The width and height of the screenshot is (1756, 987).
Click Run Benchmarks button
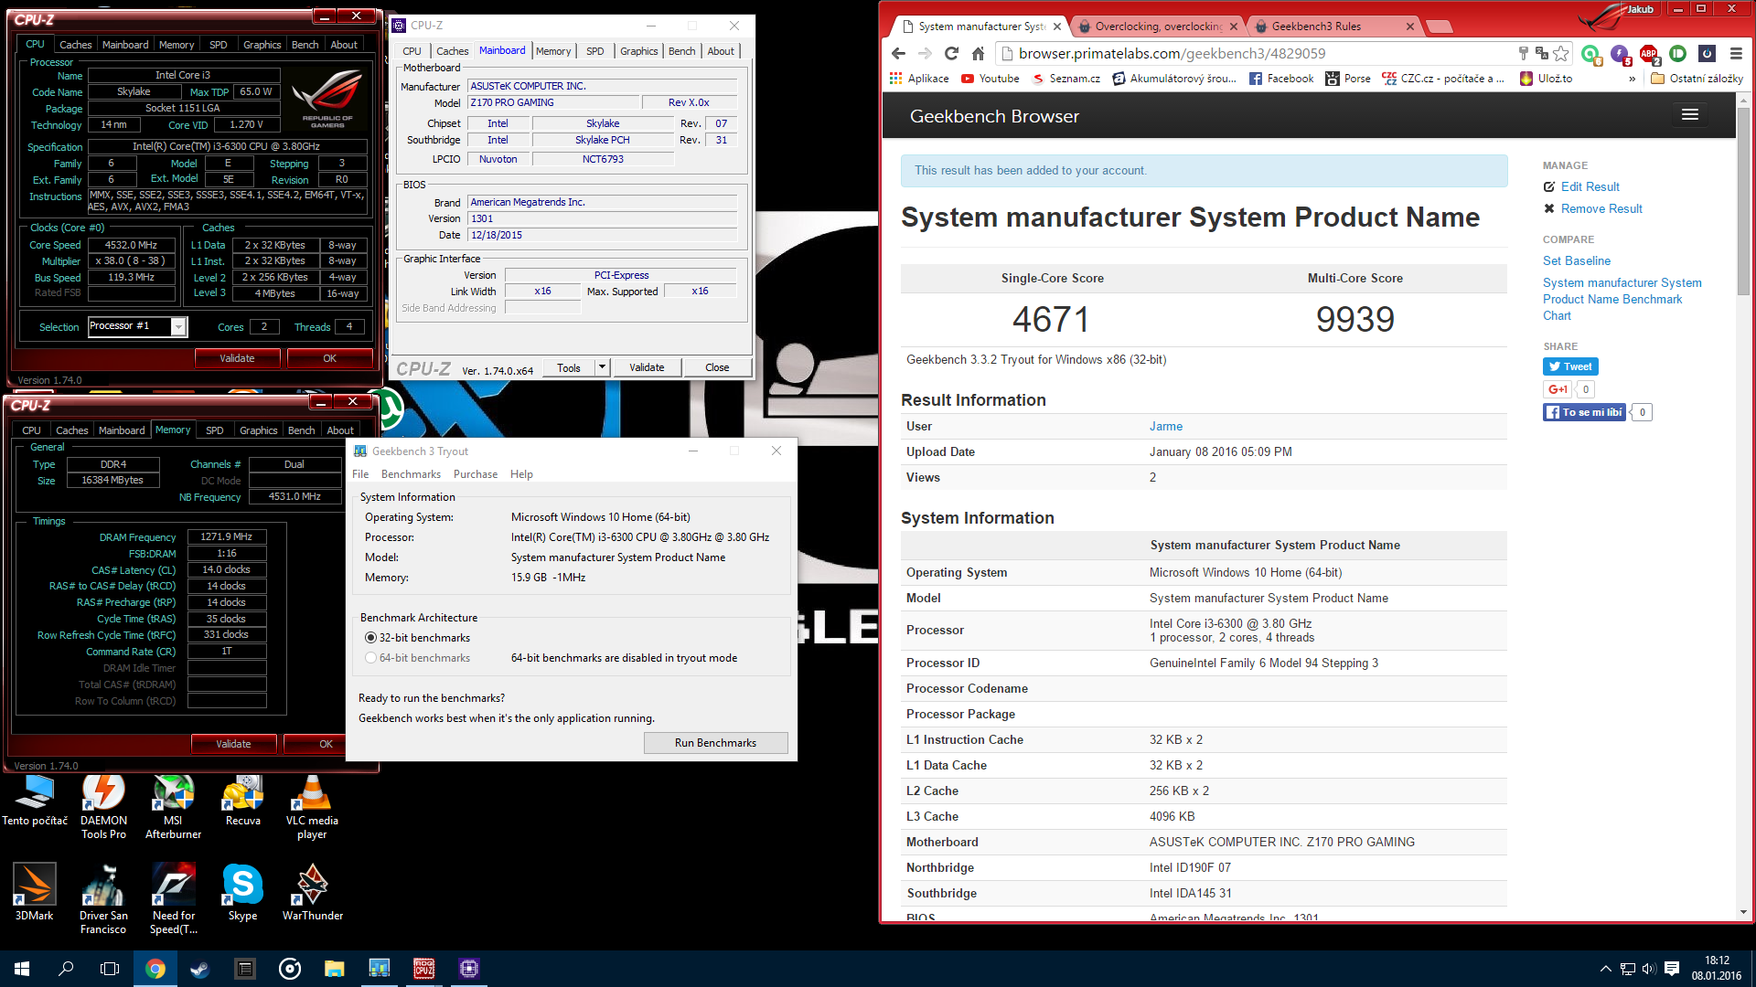click(715, 743)
